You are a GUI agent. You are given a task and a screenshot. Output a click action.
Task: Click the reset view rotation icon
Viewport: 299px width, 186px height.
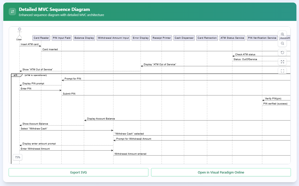pos(282,52)
